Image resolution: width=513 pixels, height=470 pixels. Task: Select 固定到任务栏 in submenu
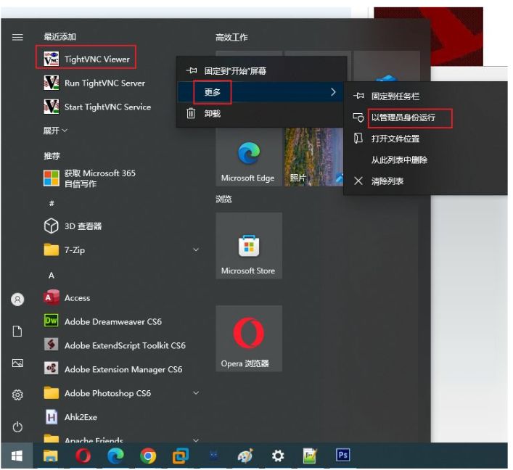425,96
